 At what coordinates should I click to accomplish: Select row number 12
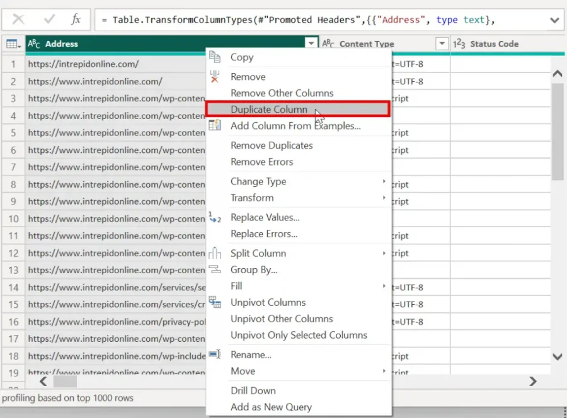pyautogui.click(x=13, y=253)
